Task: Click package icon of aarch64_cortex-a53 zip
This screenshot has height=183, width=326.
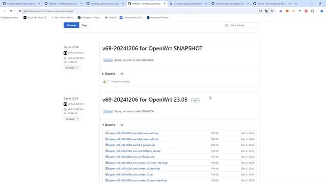Action: [x=106, y=133]
